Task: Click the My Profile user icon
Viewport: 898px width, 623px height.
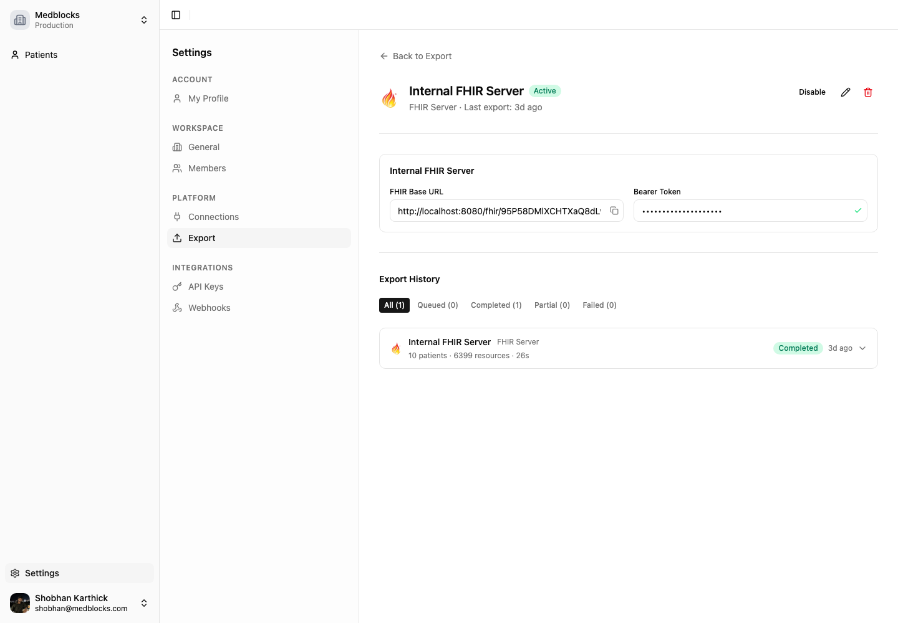Action: point(177,98)
